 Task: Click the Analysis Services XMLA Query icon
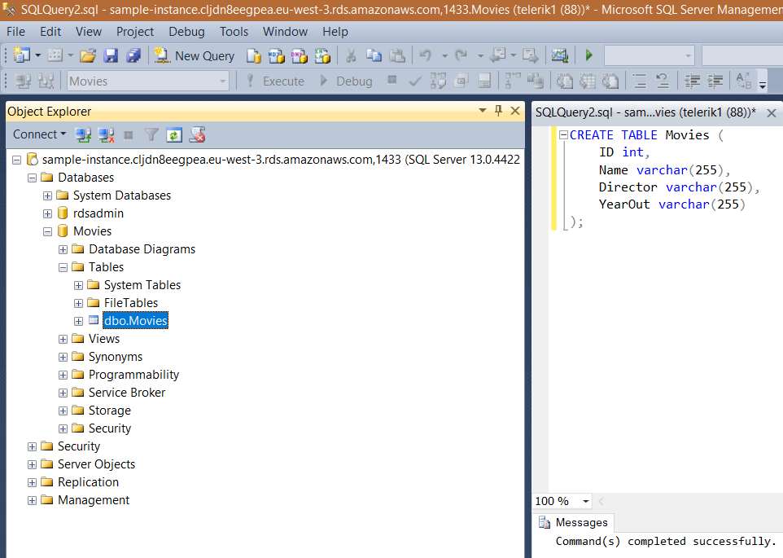(x=322, y=55)
